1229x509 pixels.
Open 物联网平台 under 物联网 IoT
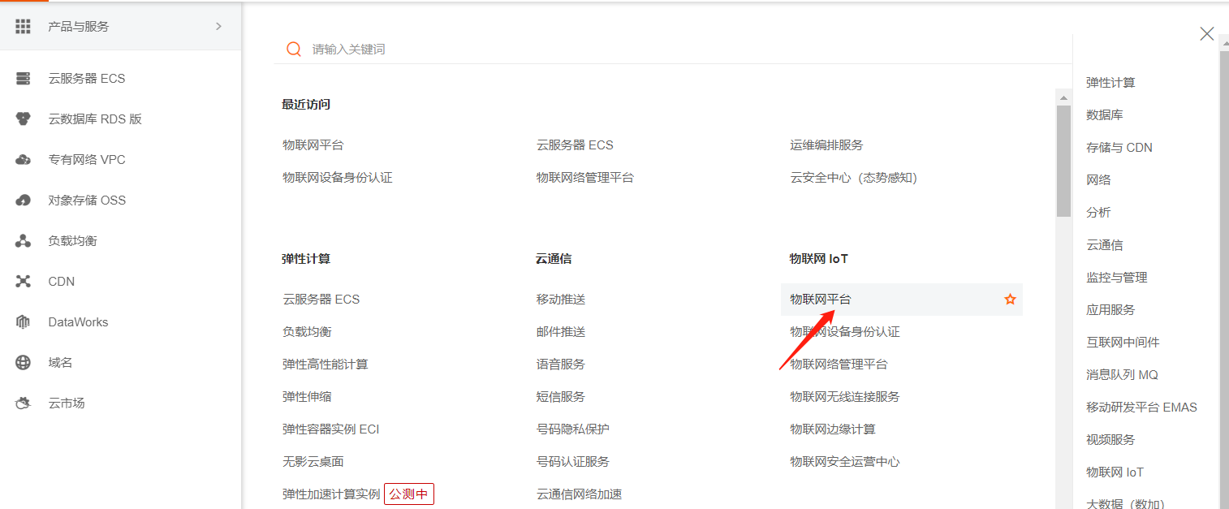click(x=821, y=300)
